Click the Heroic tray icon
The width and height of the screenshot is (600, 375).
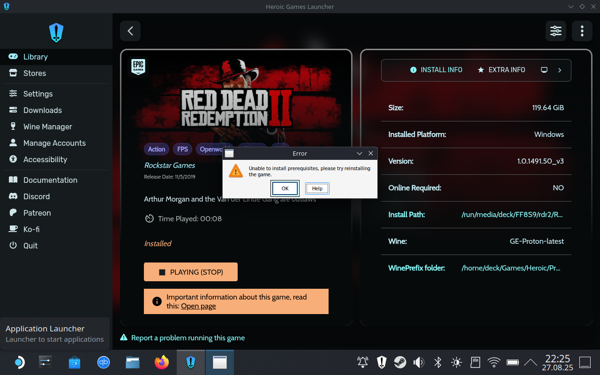(382, 362)
